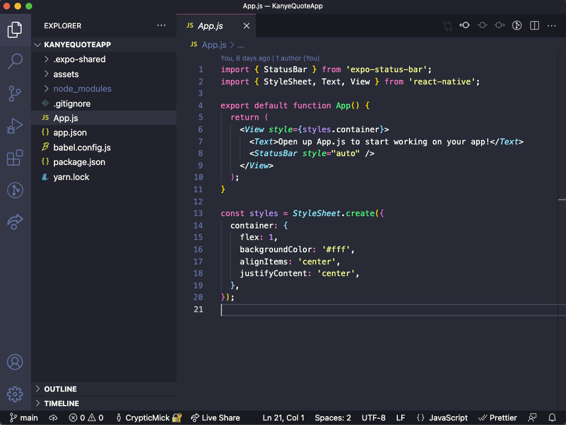Expand the OUTLINE section
Image resolution: width=566 pixels, height=425 pixels.
click(x=104, y=389)
